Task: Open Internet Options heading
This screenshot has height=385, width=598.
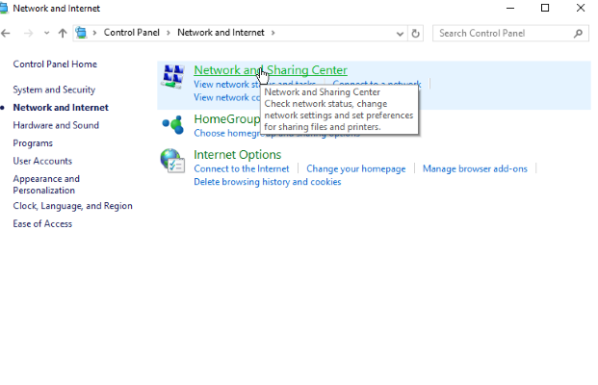Action: [x=238, y=155]
